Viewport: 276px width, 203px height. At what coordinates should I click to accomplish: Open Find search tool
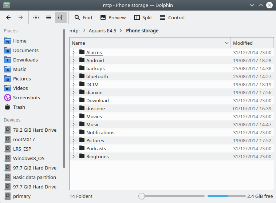83,17
